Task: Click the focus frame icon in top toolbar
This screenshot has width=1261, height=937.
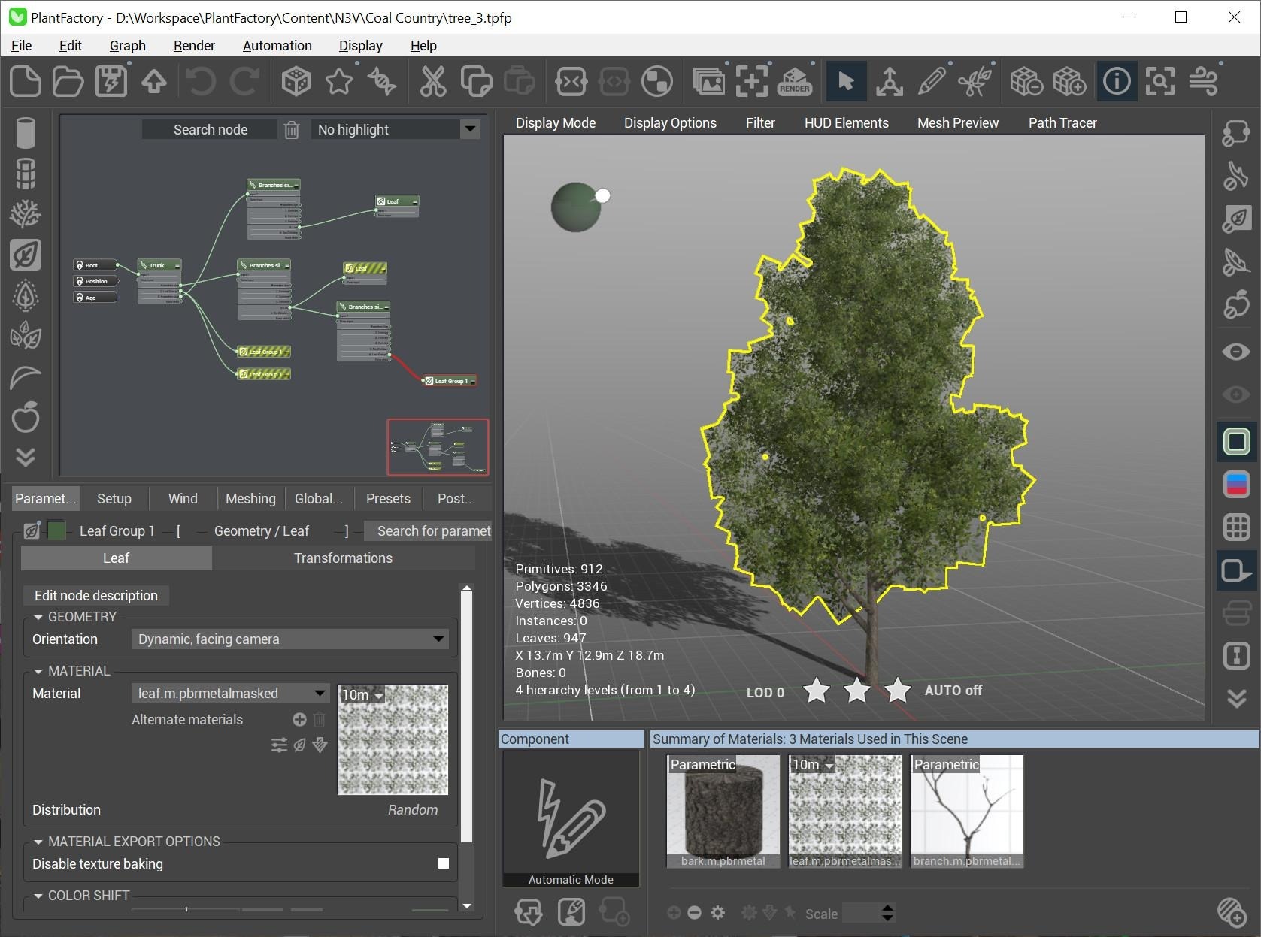Action: pos(1160,81)
